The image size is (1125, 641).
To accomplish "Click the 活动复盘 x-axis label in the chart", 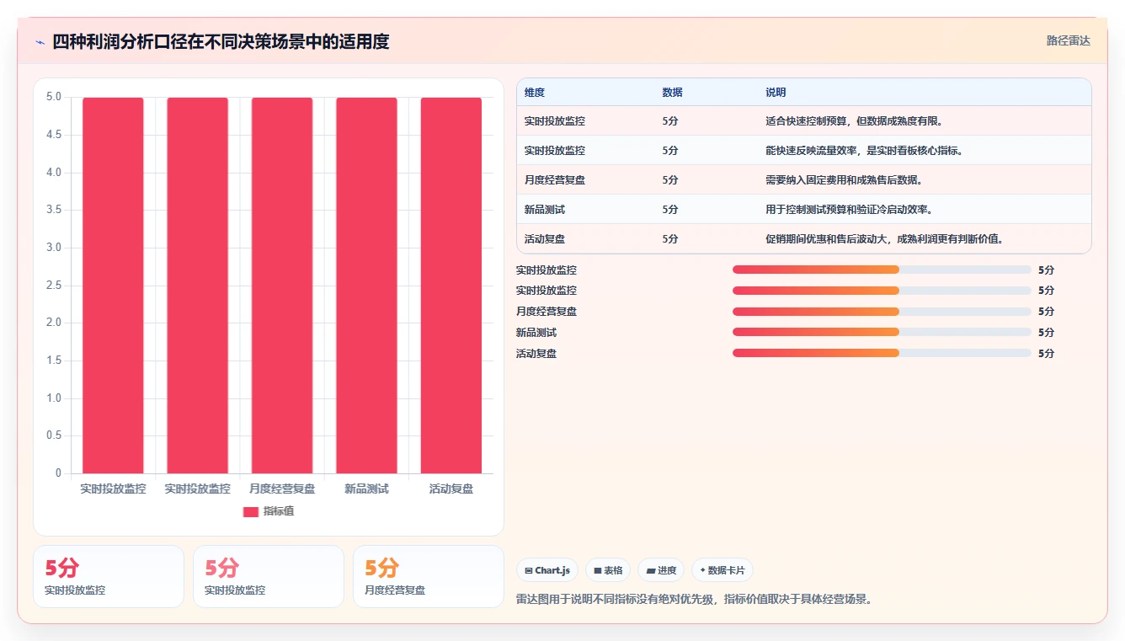I will pyautogui.click(x=451, y=489).
